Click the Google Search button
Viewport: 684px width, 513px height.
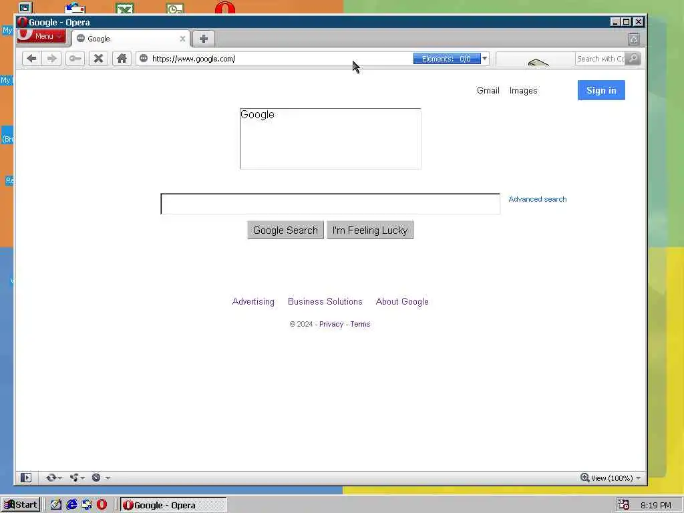click(x=285, y=230)
